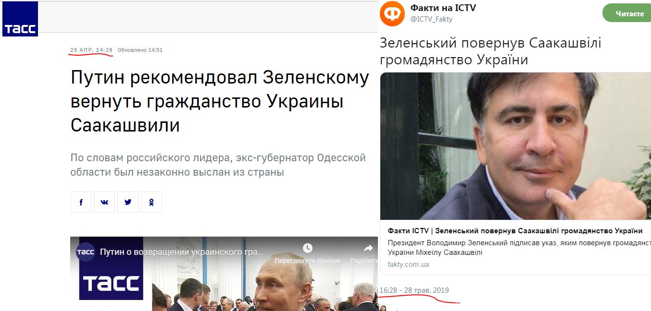Click tweet timestamp 16:28 - 28 трав. 2019
The width and height of the screenshot is (651, 311).
pyautogui.click(x=414, y=290)
